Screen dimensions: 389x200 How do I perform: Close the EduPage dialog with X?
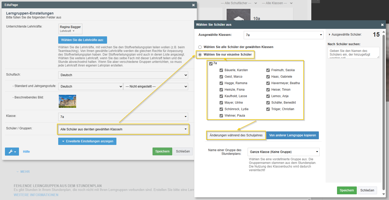(x=193, y=5)
